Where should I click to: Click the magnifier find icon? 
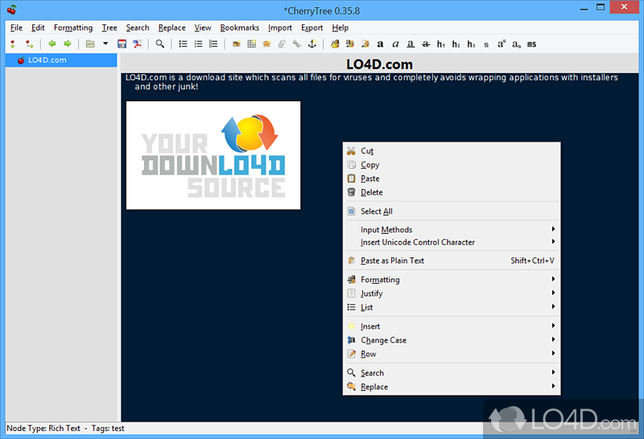coord(160,44)
